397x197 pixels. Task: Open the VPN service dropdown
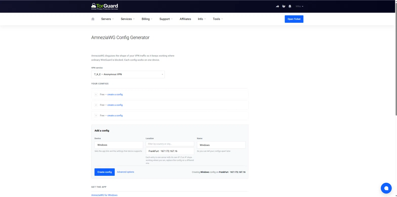click(128, 74)
